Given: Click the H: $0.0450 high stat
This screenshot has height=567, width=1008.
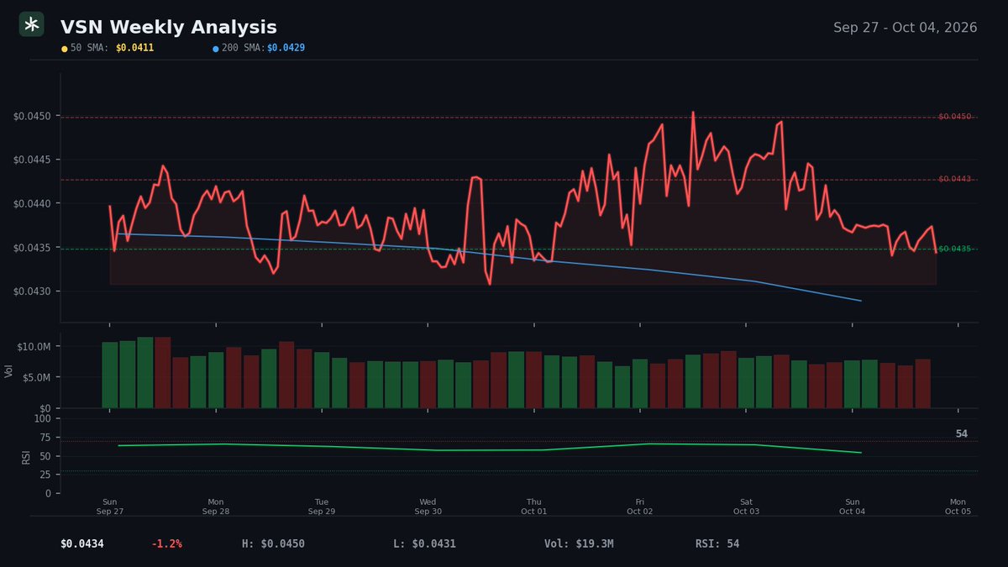Looking at the screenshot, I should click(273, 544).
